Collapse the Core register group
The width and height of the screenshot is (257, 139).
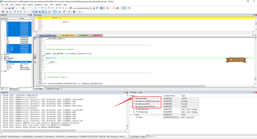tap(2, 21)
